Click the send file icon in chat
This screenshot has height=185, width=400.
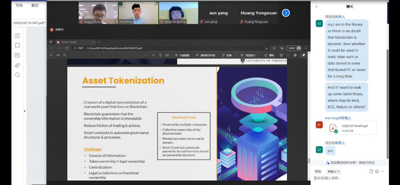pos(371,171)
